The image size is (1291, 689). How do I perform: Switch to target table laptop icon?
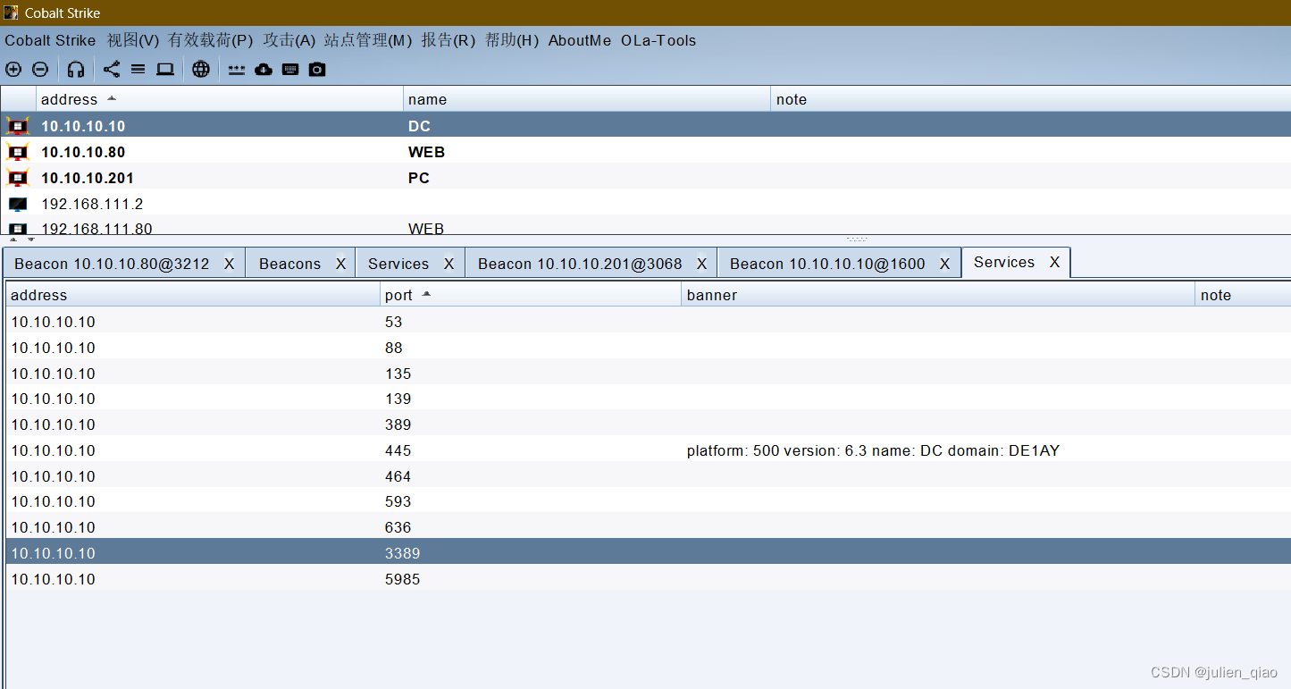pyautogui.click(x=165, y=69)
